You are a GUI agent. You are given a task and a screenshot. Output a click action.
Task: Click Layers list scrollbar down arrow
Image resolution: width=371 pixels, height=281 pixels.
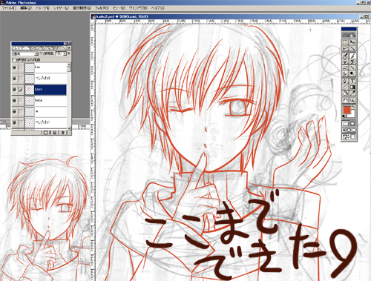(69, 128)
